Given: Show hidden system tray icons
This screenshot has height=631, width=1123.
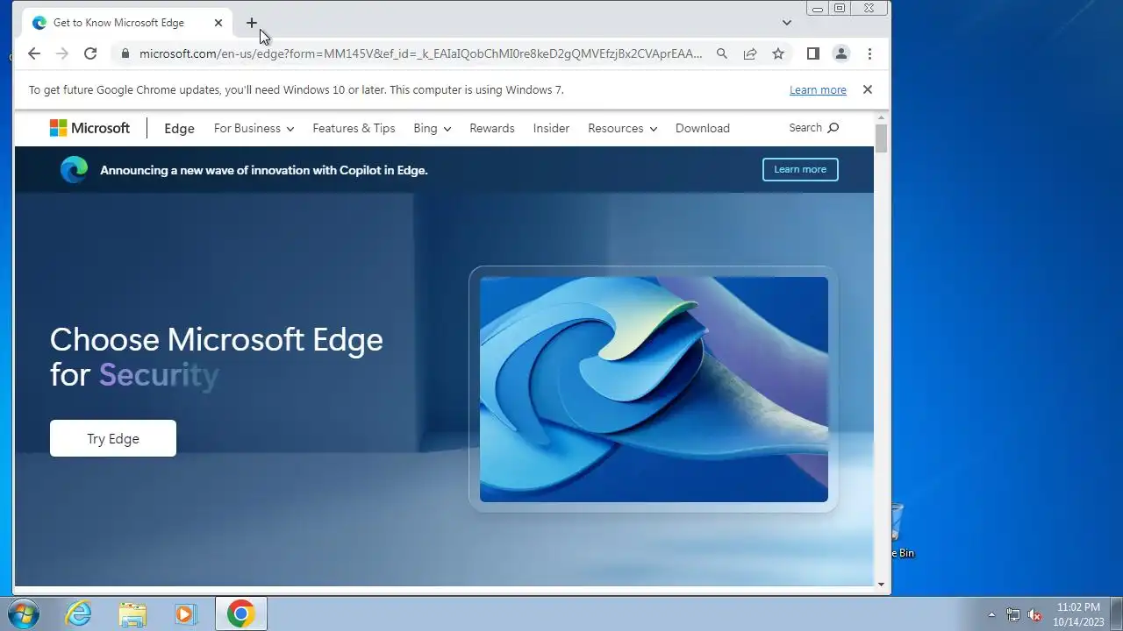Looking at the screenshot, I should click(x=992, y=614).
